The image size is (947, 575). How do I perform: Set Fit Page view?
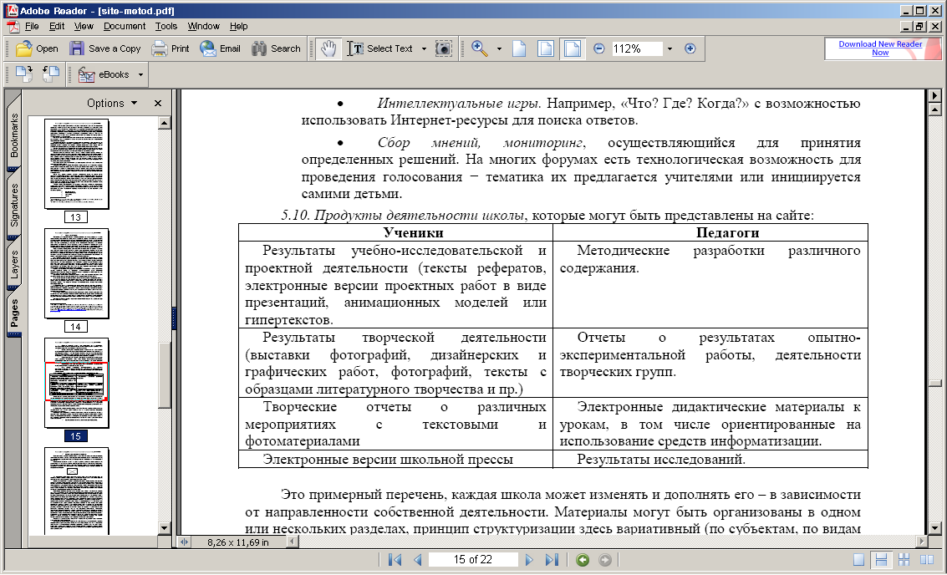545,48
